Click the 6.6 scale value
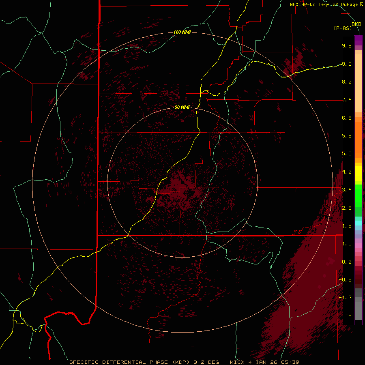This screenshot has height=365, width=365. pos(347,118)
